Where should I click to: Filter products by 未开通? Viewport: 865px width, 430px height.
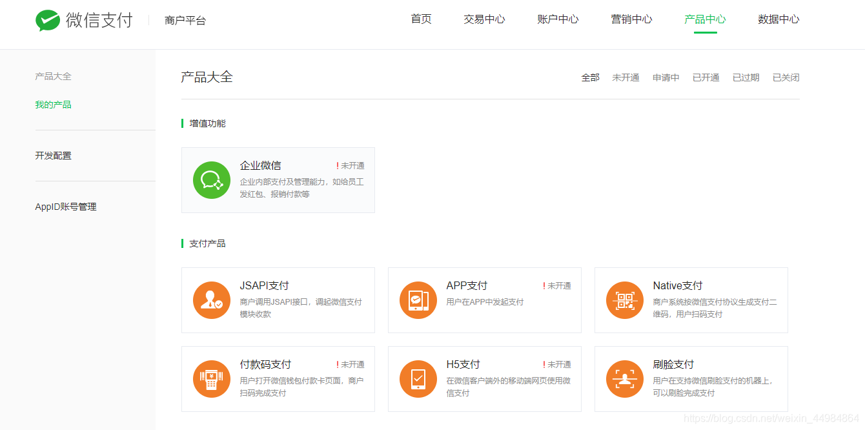coord(626,77)
